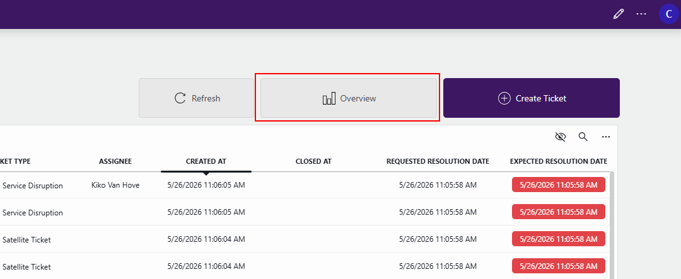Click the Refresh button
Viewport: 681px width, 279px height.
pyautogui.click(x=196, y=98)
